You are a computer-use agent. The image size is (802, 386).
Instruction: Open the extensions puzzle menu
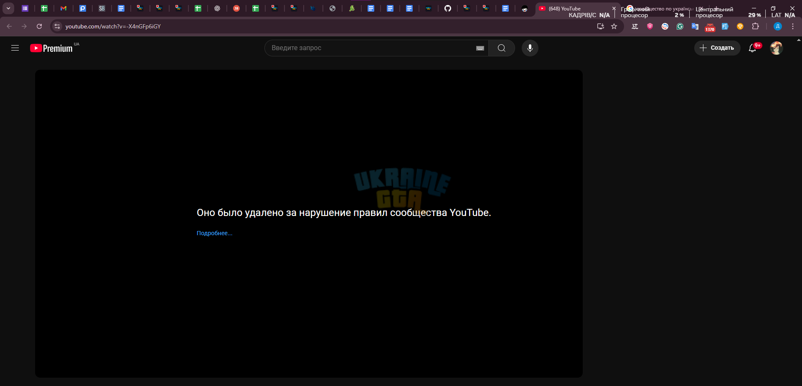click(755, 26)
